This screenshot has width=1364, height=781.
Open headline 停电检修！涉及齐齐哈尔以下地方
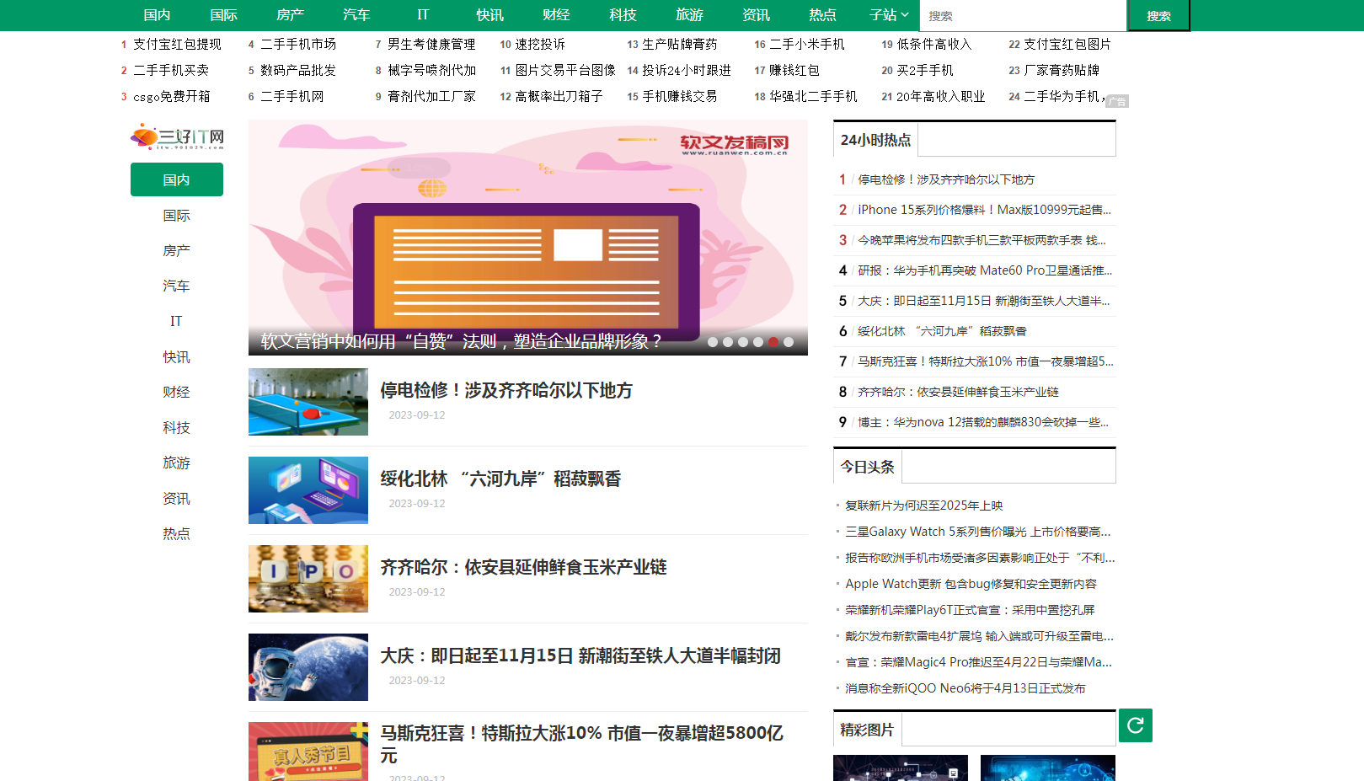tap(506, 391)
